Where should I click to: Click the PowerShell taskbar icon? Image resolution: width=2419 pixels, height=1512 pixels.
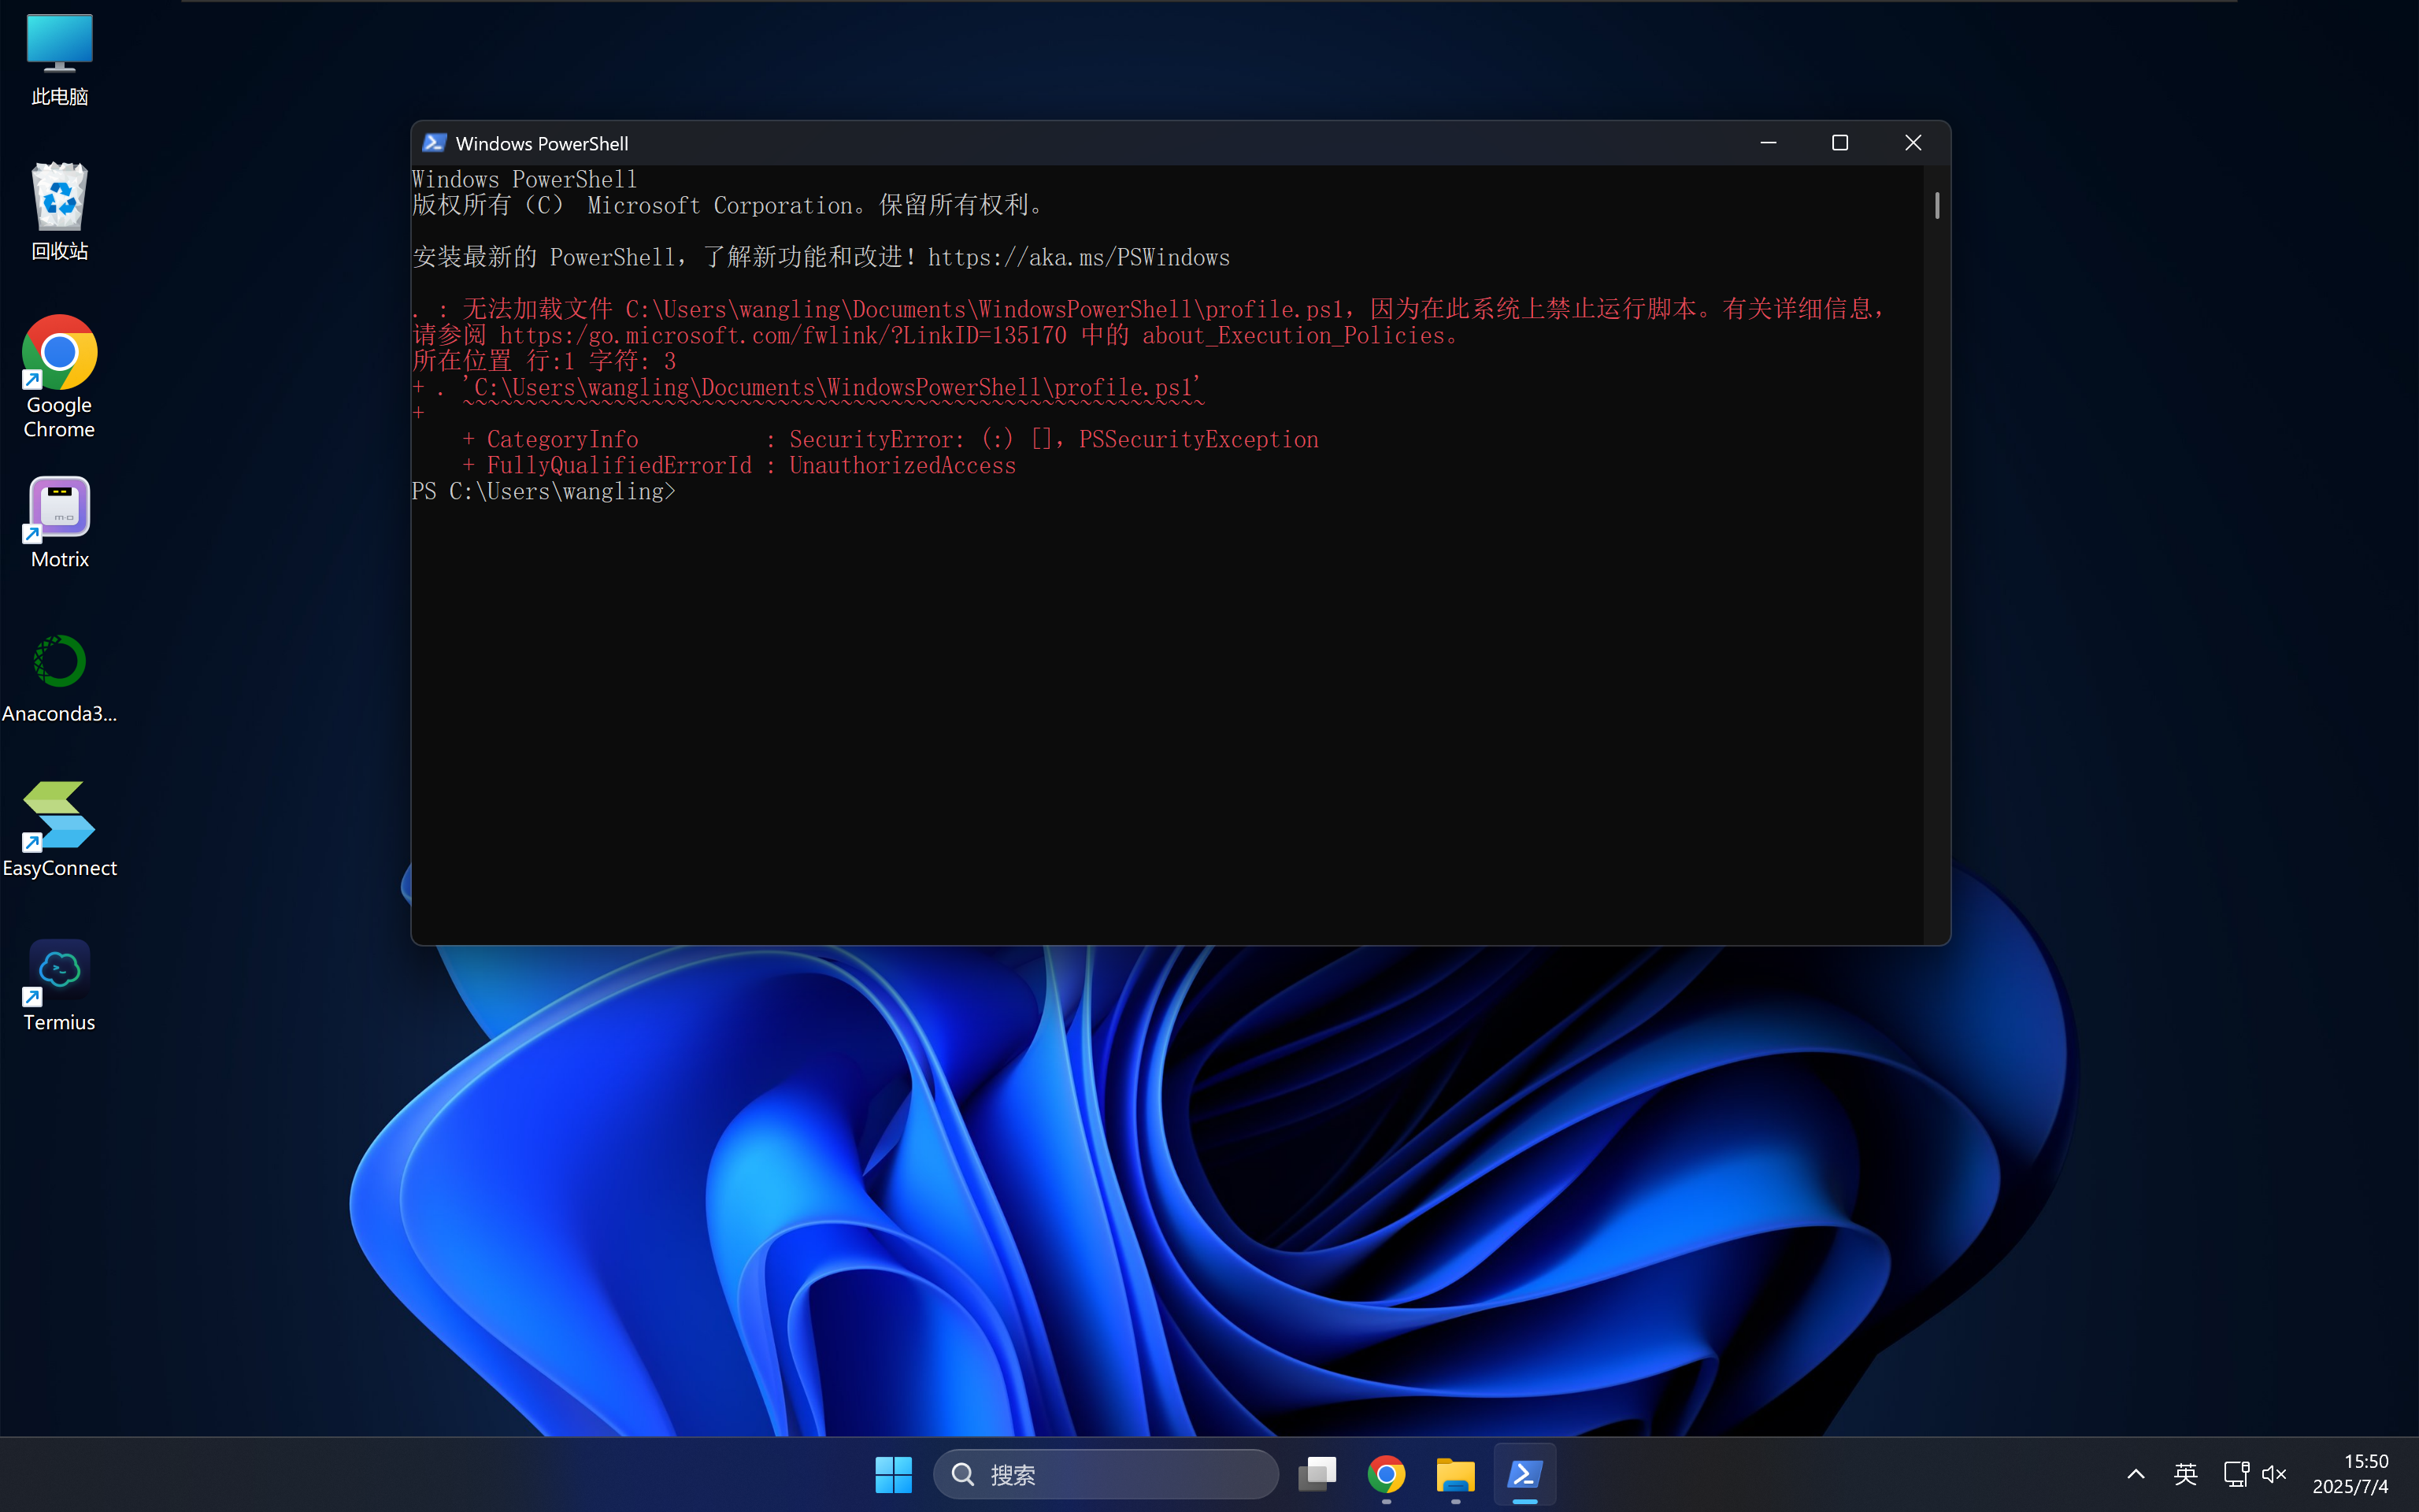click(1524, 1474)
